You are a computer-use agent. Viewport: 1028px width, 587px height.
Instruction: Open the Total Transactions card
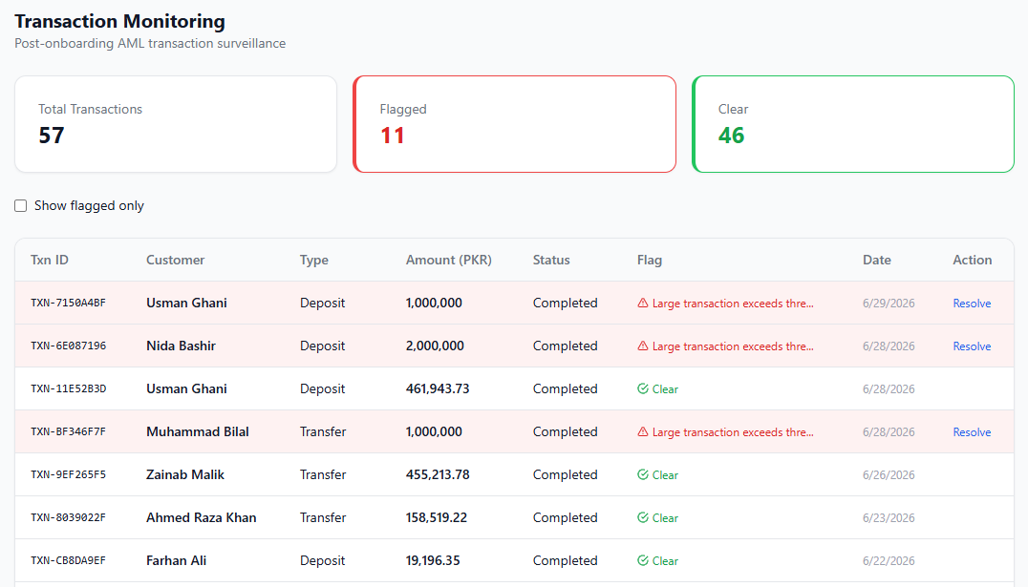tap(176, 124)
